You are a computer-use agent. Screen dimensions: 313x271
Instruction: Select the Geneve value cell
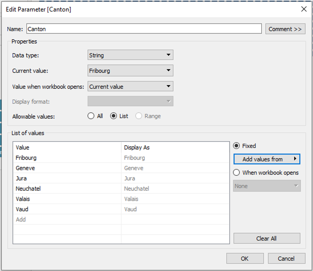[x=67, y=168]
